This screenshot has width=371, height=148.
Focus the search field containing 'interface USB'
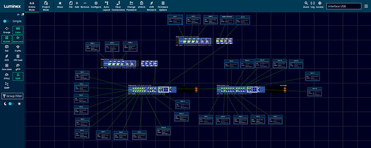point(344,7)
